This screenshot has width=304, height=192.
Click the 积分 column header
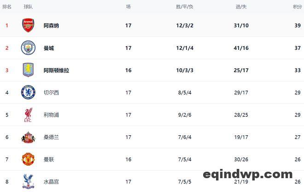[298, 7]
